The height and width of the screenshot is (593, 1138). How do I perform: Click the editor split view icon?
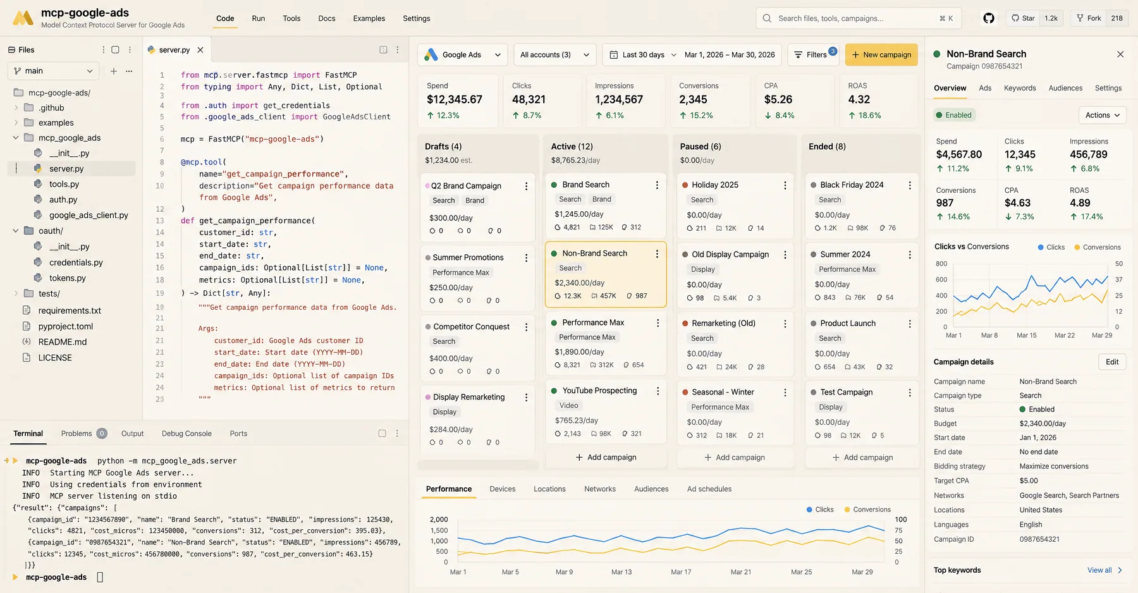(x=383, y=50)
